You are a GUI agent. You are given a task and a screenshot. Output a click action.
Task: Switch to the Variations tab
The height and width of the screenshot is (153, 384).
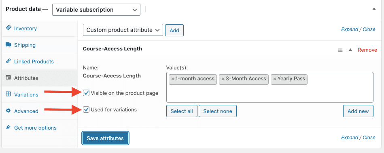pos(39,94)
